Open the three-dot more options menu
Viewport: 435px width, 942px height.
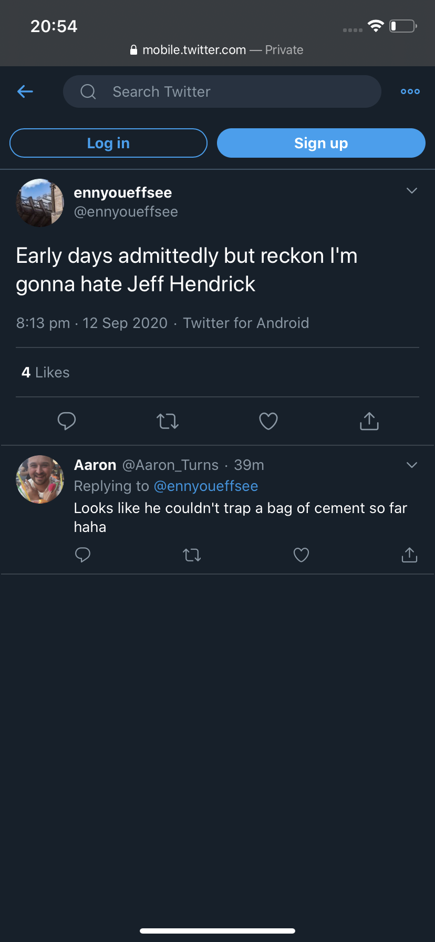[x=410, y=91]
